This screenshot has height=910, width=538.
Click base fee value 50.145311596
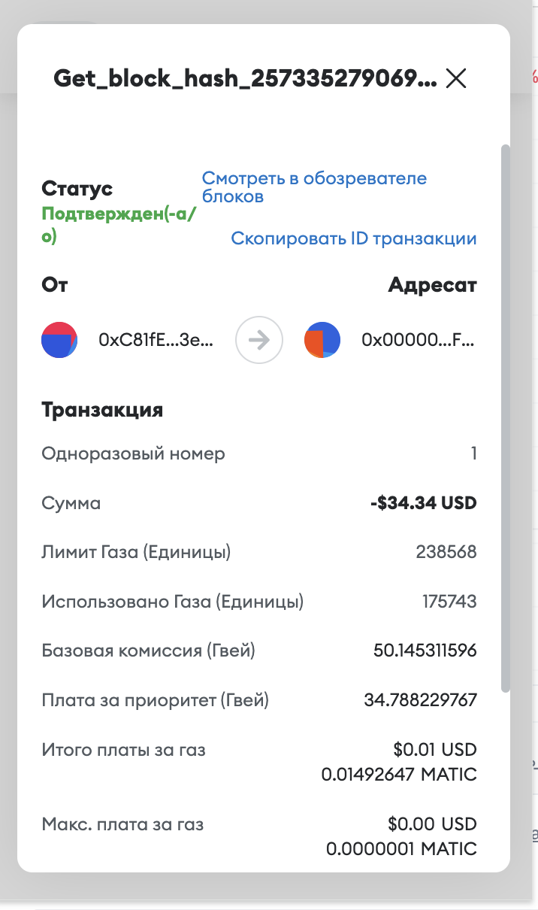[425, 651]
